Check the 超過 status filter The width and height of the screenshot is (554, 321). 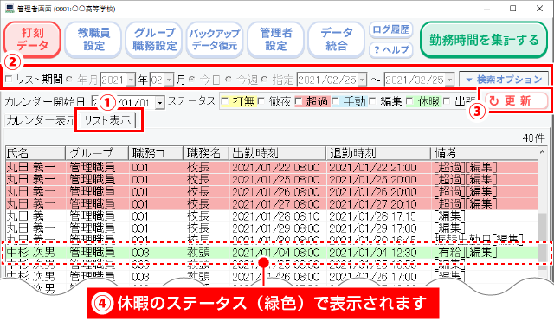pos(299,102)
